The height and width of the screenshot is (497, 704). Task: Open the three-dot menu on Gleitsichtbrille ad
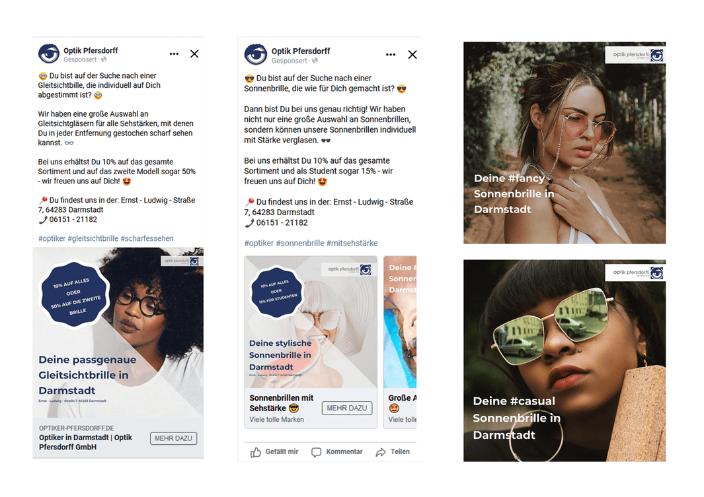point(175,53)
